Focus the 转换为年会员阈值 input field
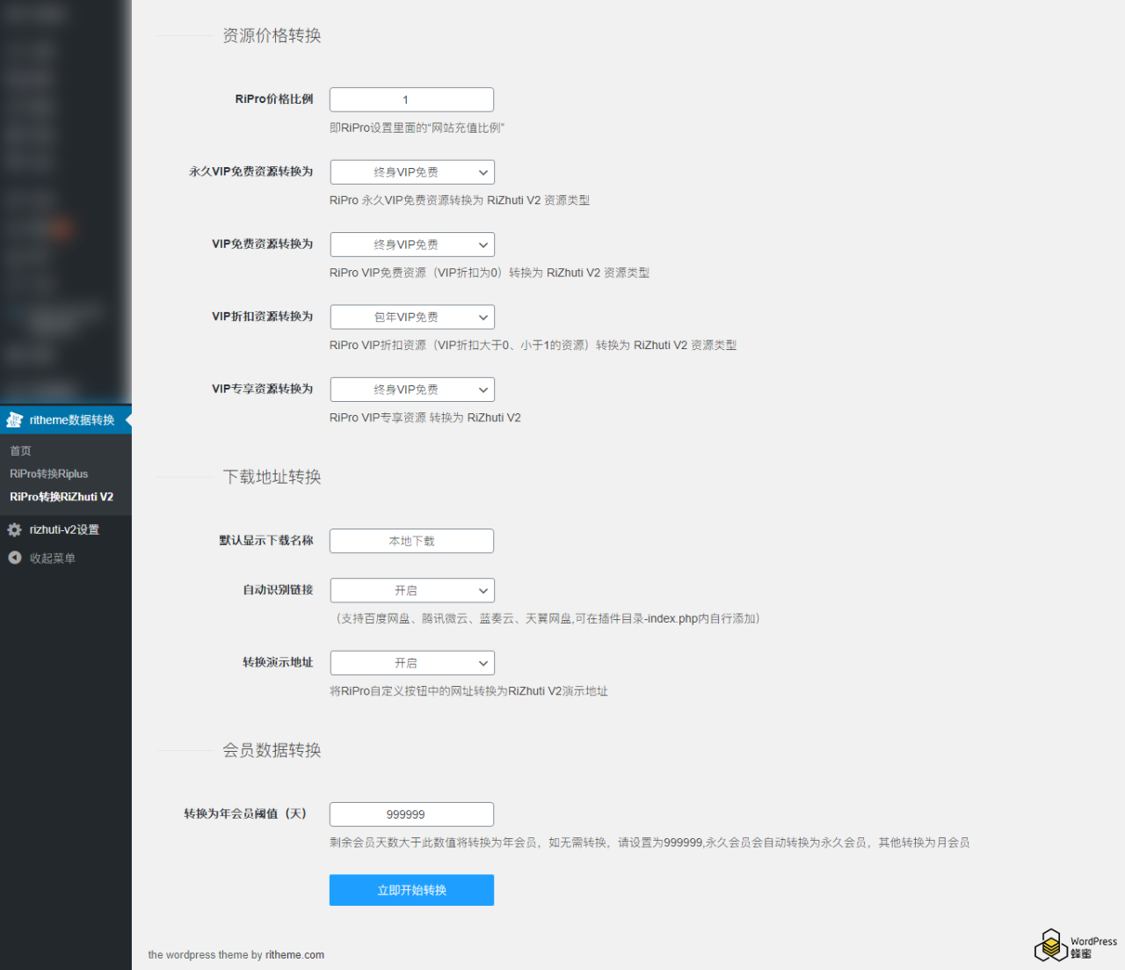1125x970 pixels. click(411, 814)
